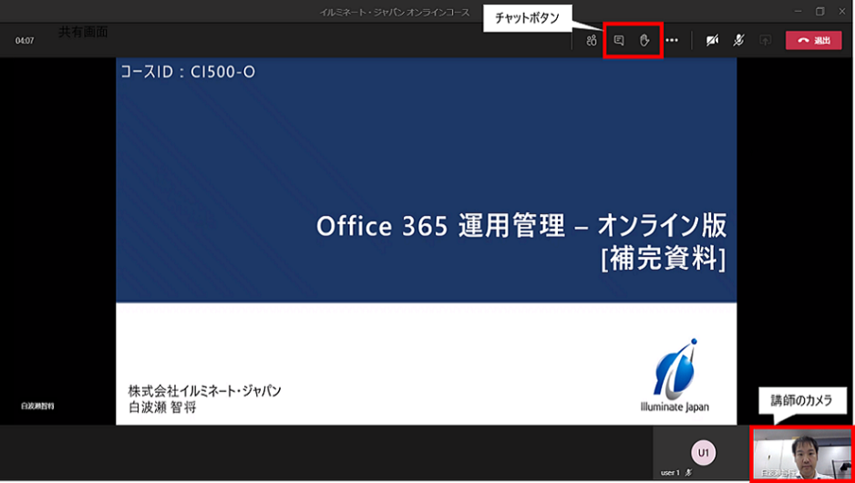This screenshot has height=483, width=855.
Task: Click the call timer 04:07
Action: [25, 41]
